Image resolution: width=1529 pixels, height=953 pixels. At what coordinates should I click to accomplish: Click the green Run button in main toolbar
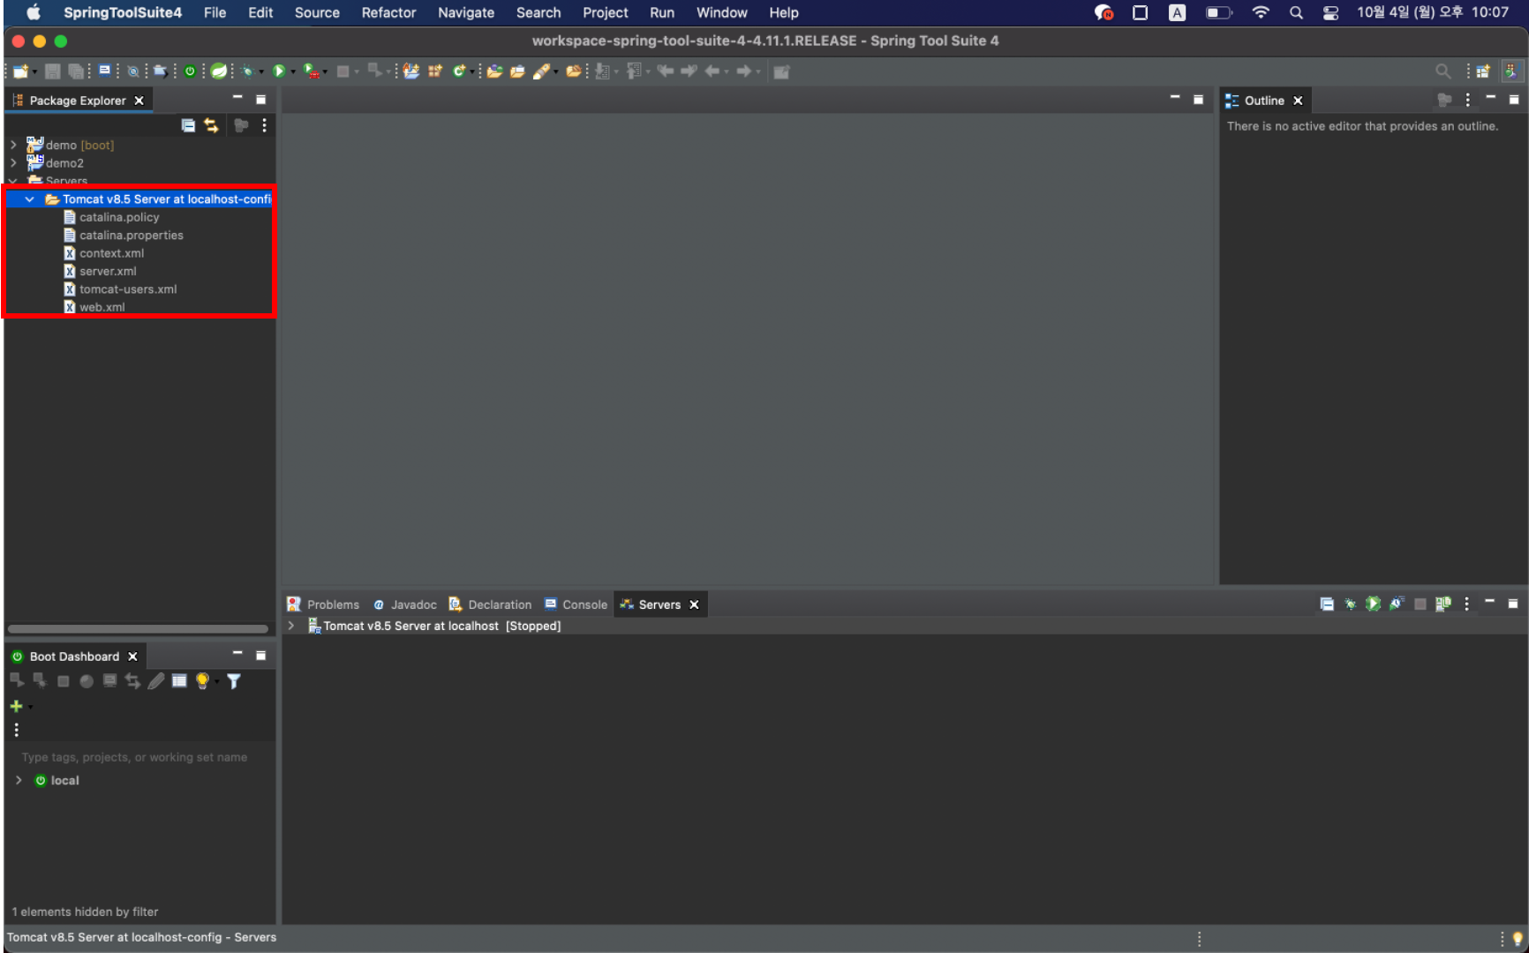pos(279,71)
